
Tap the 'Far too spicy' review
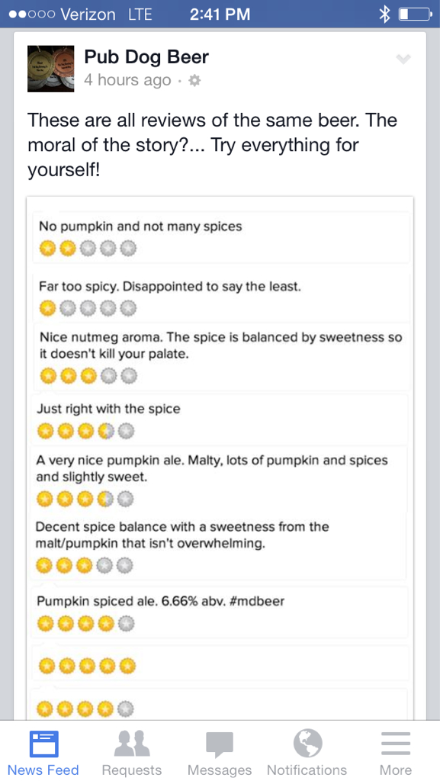(221, 297)
